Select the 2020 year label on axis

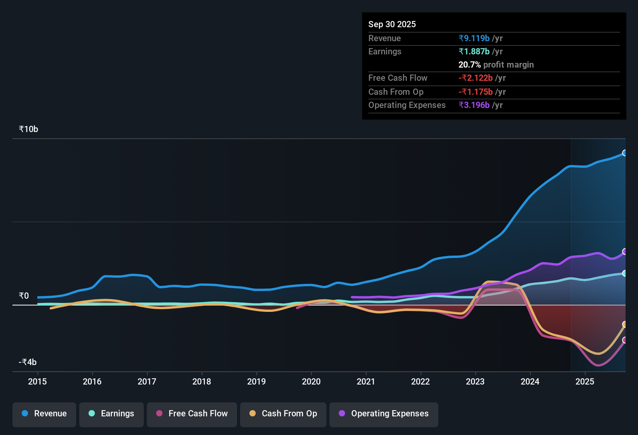(311, 382)
